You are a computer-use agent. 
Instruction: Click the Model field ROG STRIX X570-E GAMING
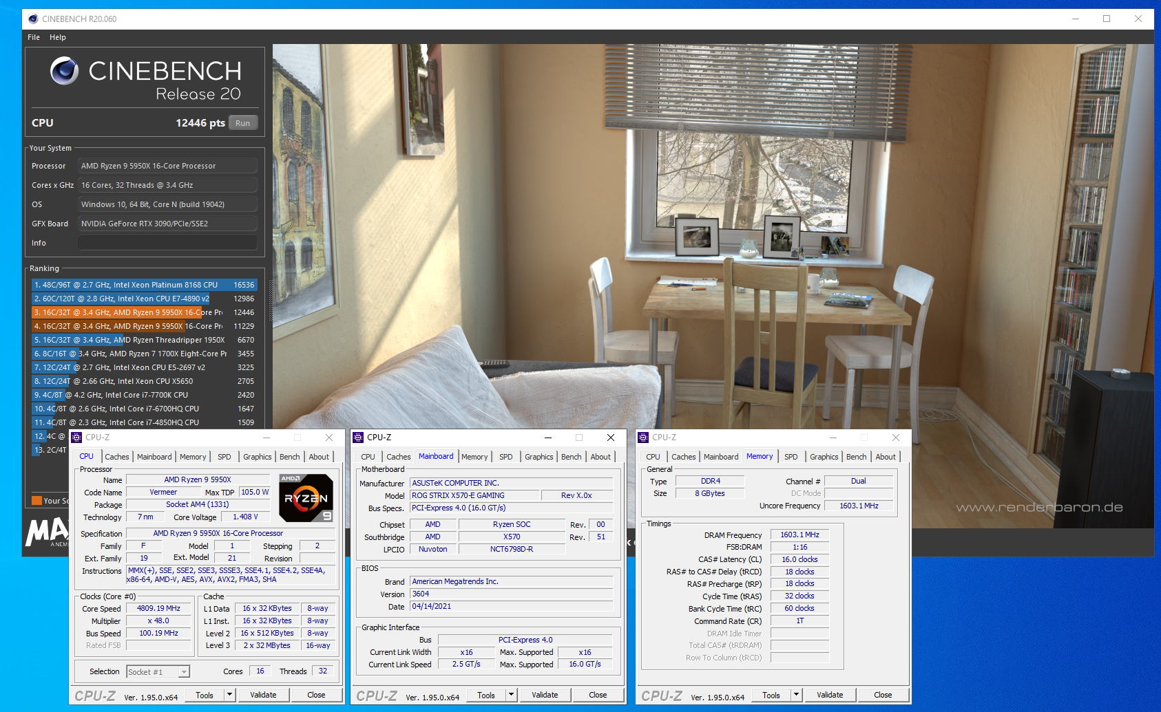[474, 495]
